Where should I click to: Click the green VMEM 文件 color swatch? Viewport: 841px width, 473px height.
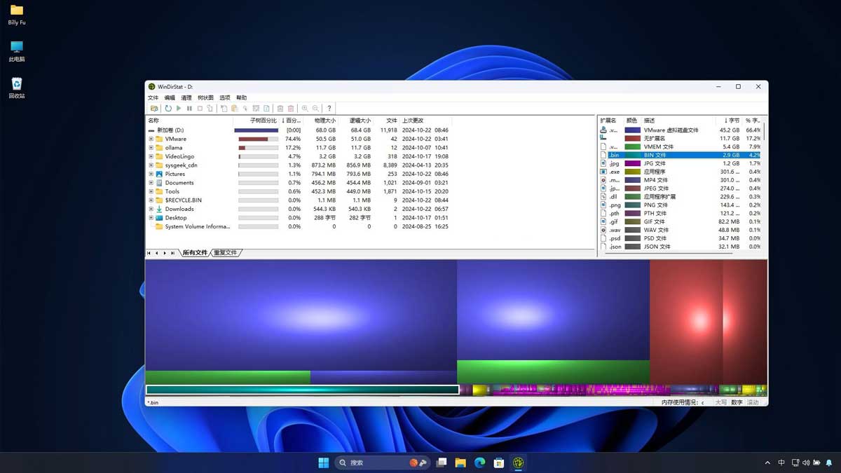632,147
